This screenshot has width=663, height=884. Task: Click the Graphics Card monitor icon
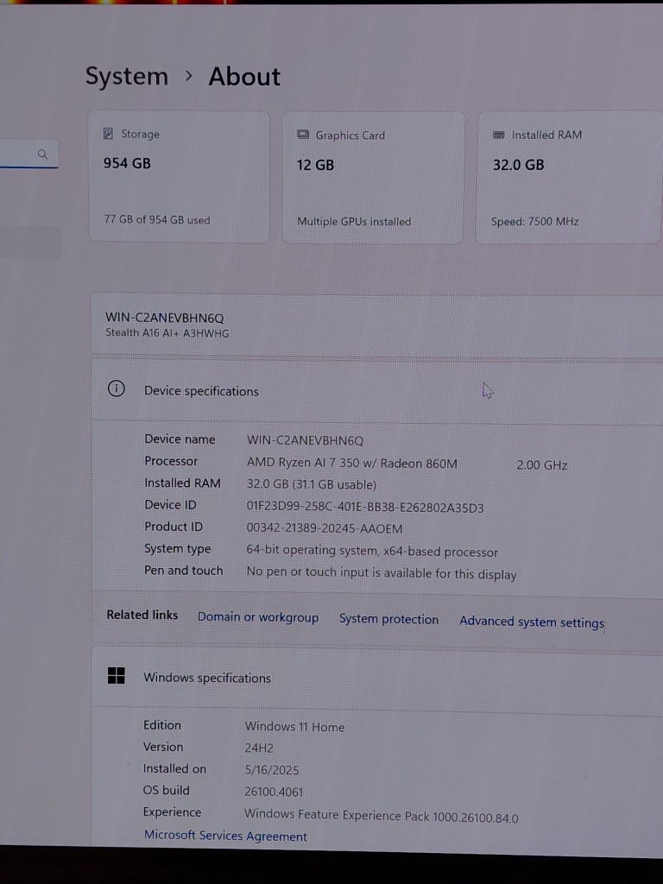coord(303,135)
